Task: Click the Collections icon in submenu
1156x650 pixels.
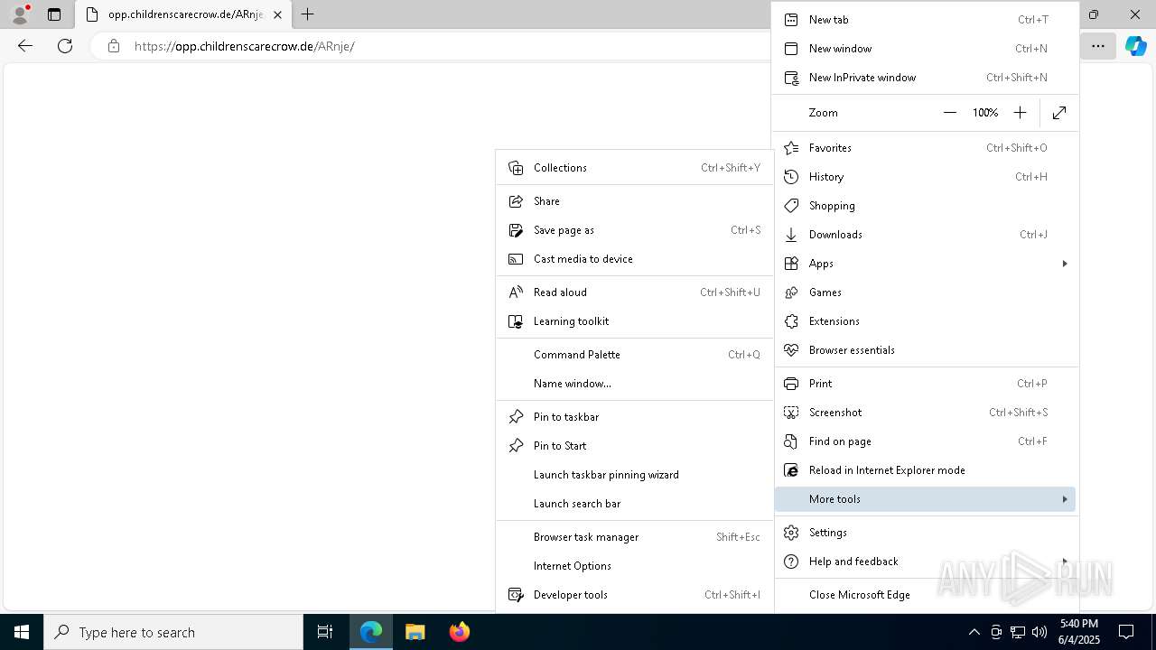Action: pyautogui.click(x=516, y=168)
